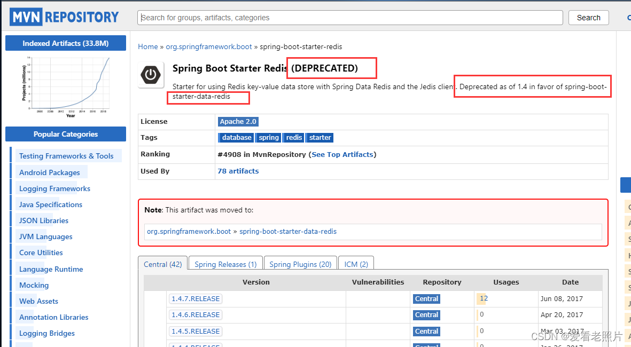The image size is (631, 347).
Task: Open the 12 usages link for 1.4.7.RELEASE
Action: click(484, 298)
